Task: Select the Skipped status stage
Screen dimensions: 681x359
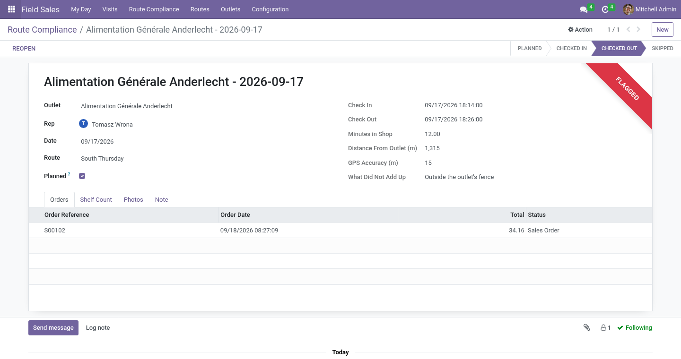Action: coord(662,48)
